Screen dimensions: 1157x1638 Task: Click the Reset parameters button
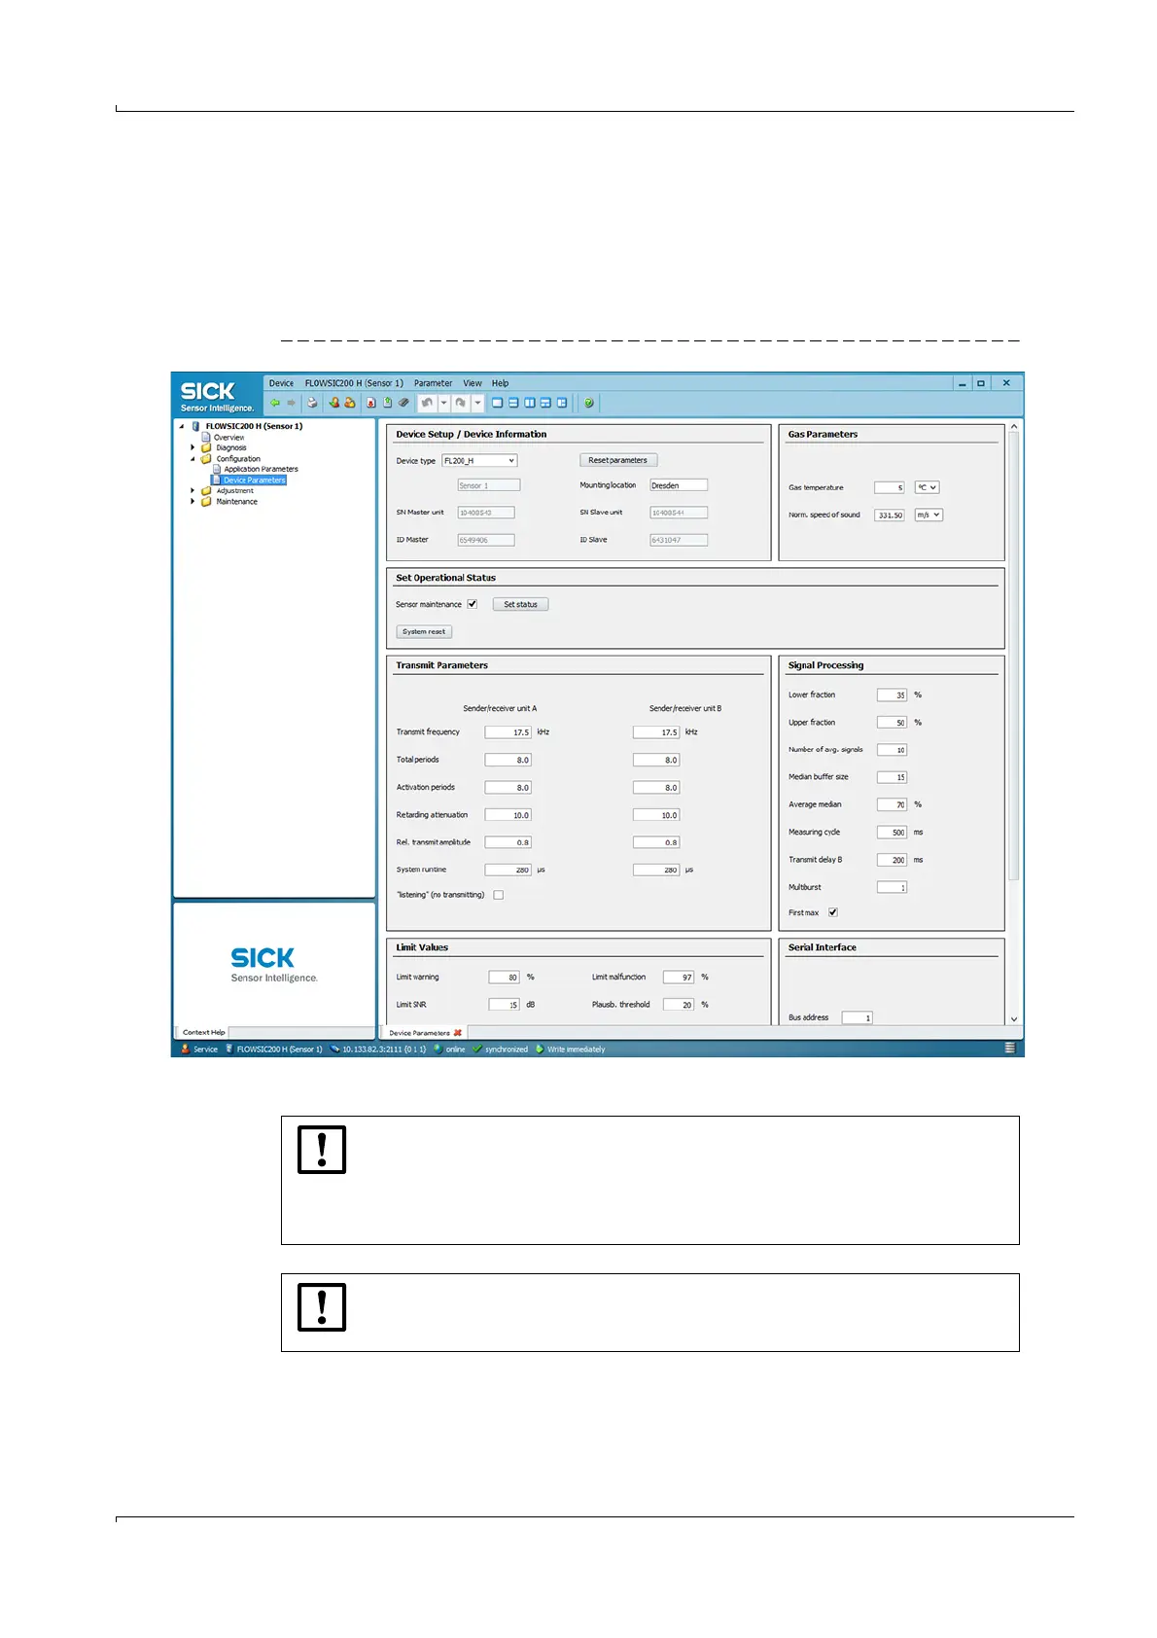pyautogui.click(x=617, y=460)
